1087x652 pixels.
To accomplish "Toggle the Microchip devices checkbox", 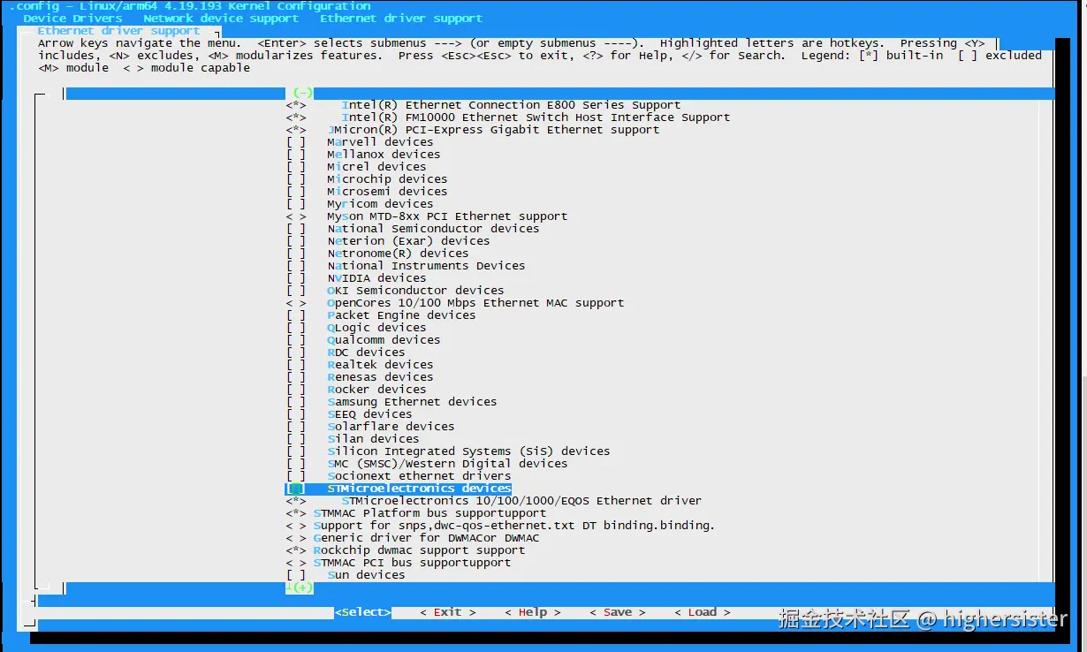I will (296, 178).
